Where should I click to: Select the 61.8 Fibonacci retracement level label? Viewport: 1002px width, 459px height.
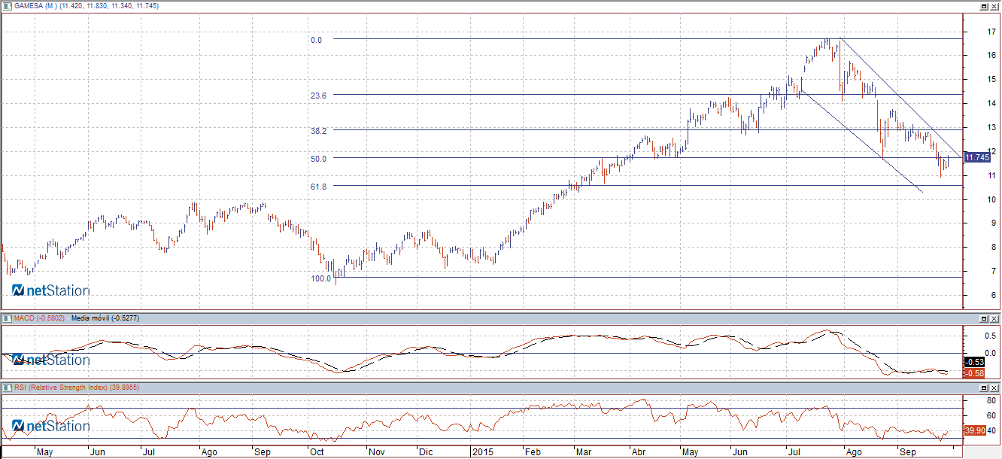pyautogui.click(x=318, y=186)
